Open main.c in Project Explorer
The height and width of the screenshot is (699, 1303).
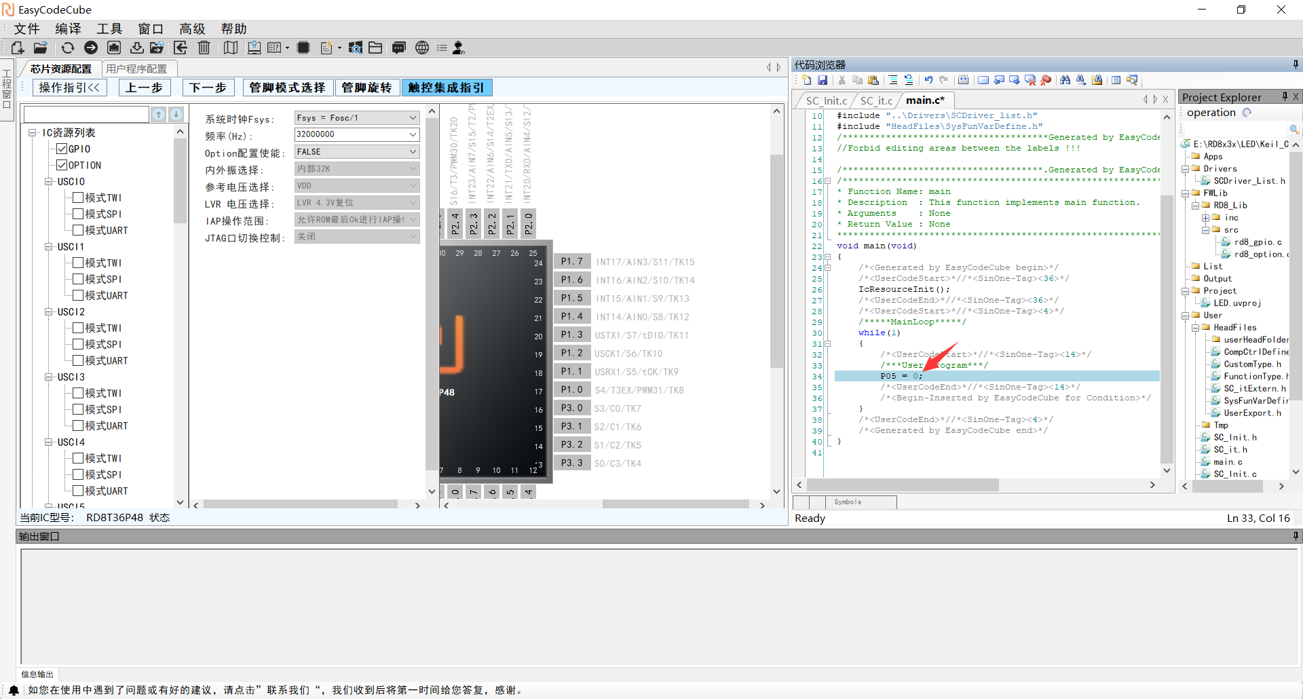1228,462
